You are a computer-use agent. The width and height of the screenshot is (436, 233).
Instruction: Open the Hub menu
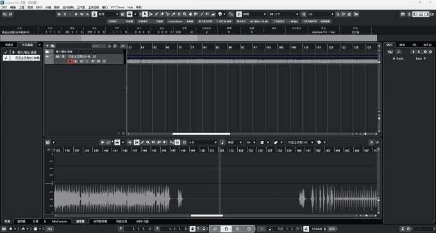(130, 8)
